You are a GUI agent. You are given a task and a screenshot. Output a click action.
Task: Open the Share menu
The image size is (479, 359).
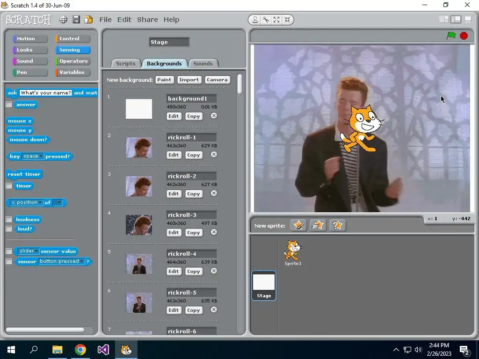(147, 20)
